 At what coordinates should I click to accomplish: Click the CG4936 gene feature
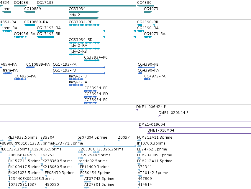click(x=20, y=6)
